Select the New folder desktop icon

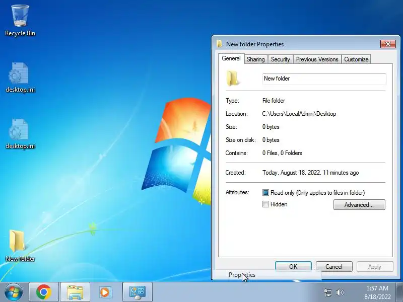coord(20,246)
